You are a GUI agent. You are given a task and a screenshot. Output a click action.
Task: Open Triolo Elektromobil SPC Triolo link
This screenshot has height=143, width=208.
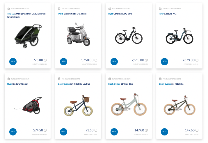point(72,14)
